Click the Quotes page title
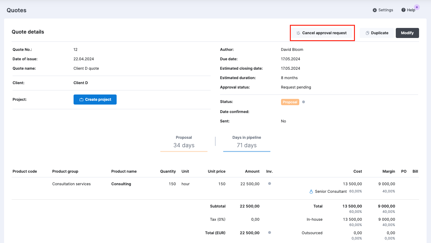431x243 pixels. coord(17,10)
